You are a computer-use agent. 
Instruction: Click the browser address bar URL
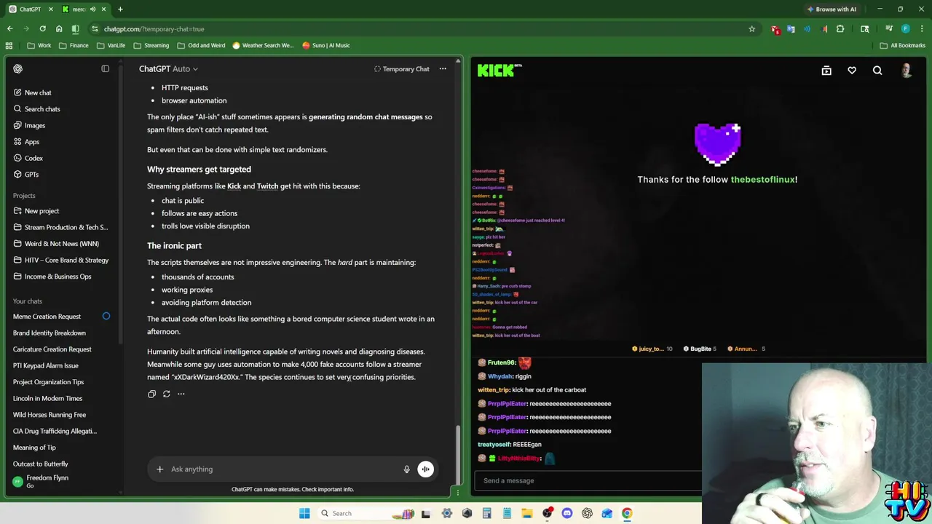154,29
